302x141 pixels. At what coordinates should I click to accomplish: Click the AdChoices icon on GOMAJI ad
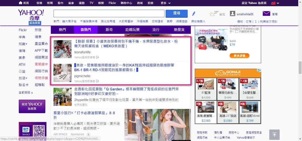coord(259,70)
